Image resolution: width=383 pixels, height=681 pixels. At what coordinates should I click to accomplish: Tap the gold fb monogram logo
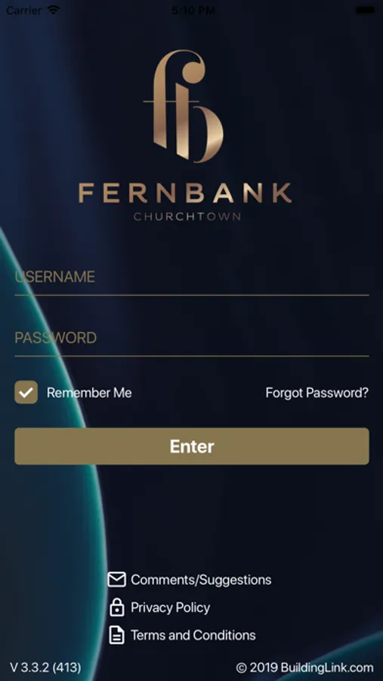click(184, 106)
